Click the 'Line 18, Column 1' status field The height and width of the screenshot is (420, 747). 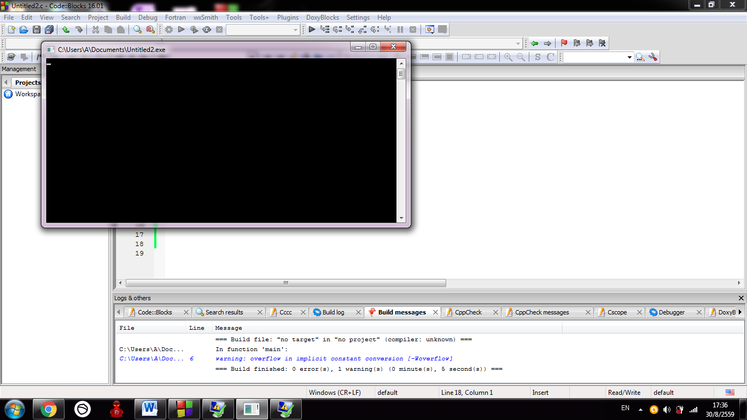483,393
